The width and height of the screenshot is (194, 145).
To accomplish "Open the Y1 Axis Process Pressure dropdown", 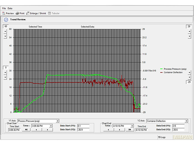I will (58, 121).
